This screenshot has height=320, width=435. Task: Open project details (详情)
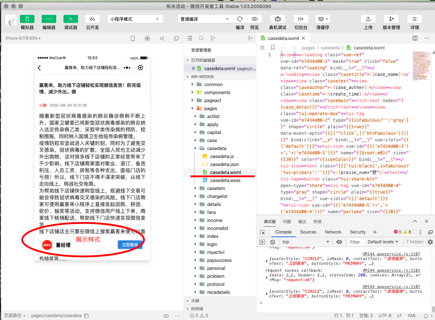pos(414,19)
